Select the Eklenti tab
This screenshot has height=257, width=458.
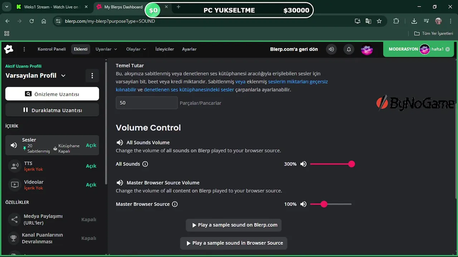point(81,49)
